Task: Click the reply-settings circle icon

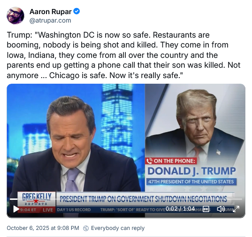Action: click(x=86, y=229)
